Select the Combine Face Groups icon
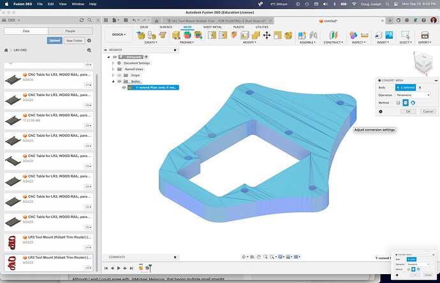440x283 pixels. tap(198, 35)
